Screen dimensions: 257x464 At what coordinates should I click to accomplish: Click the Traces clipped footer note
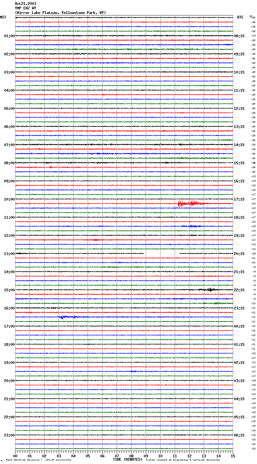pyautogui.click(x=183, y=460)
